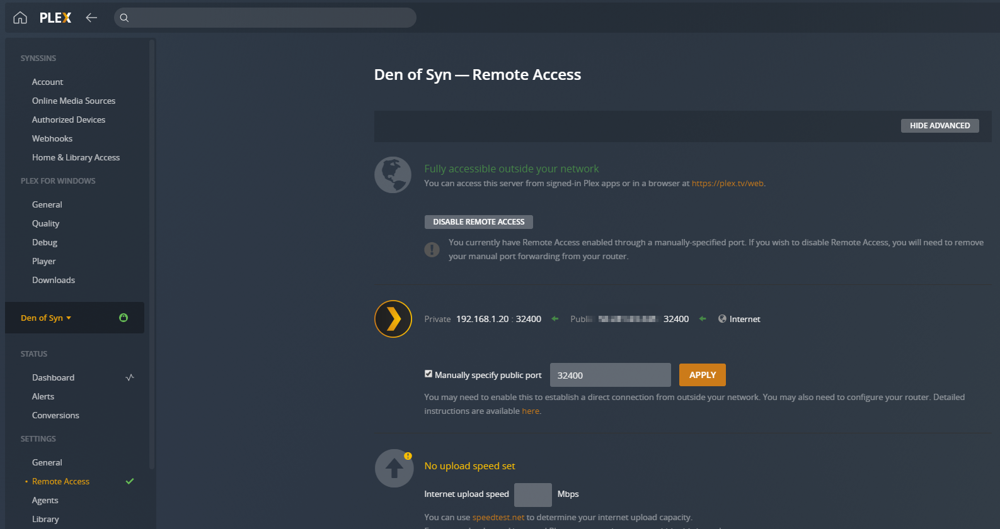1000x529 pixels.
Task: Select Webhooks in sidebar
Action: coord(52,138)
